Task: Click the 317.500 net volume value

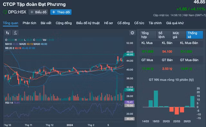Action: pos(186,52)
